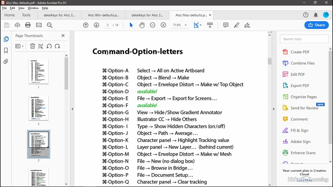Switch to the Home tab

pyautogui.click(x=10, y=15)
